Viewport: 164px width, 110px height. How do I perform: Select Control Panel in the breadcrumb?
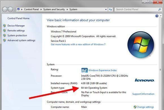point(31,9)
